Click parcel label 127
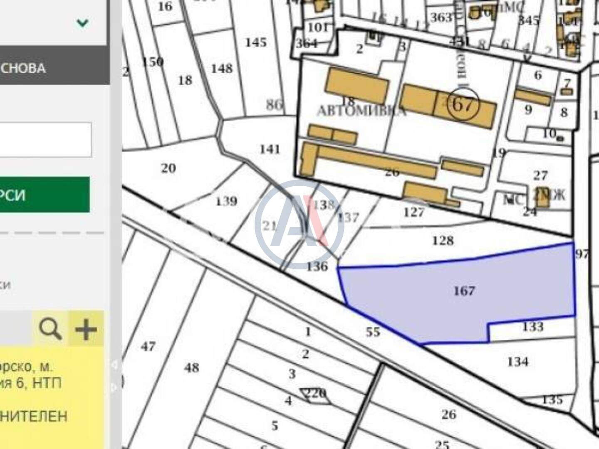 pos(414,212)
